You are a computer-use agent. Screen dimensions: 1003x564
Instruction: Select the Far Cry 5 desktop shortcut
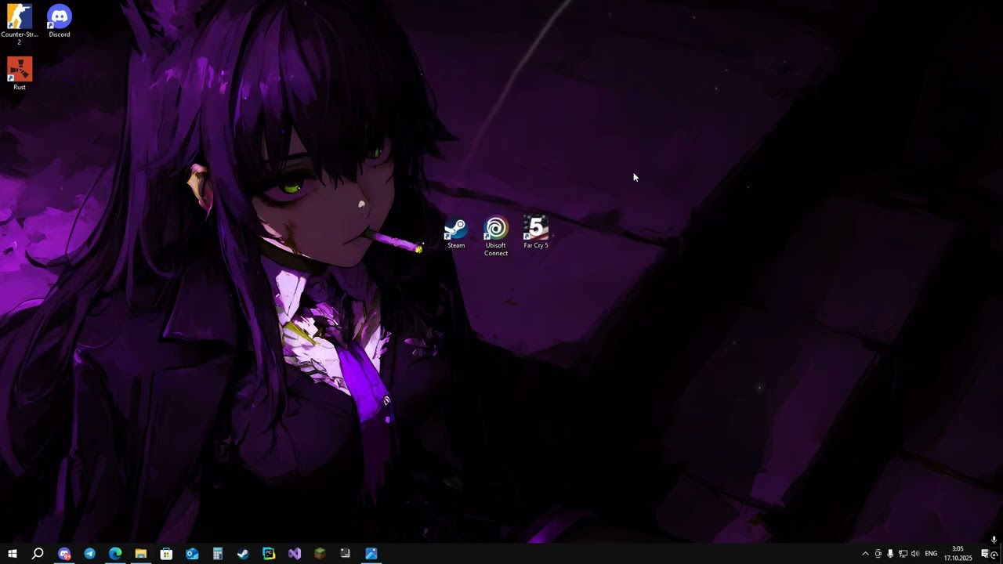point(536,233)
